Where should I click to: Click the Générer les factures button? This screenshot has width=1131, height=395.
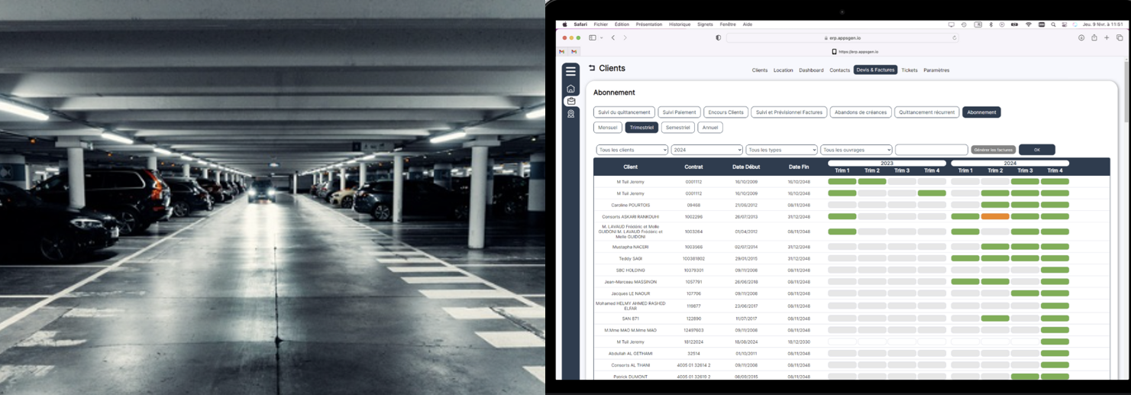tap(993, 150)
